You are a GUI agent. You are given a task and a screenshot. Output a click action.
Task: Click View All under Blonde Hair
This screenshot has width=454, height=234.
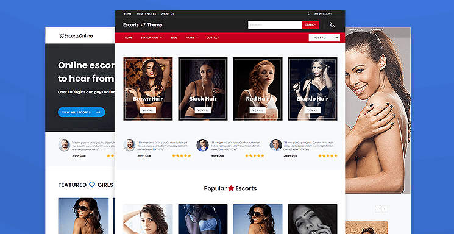coord(312,110)
